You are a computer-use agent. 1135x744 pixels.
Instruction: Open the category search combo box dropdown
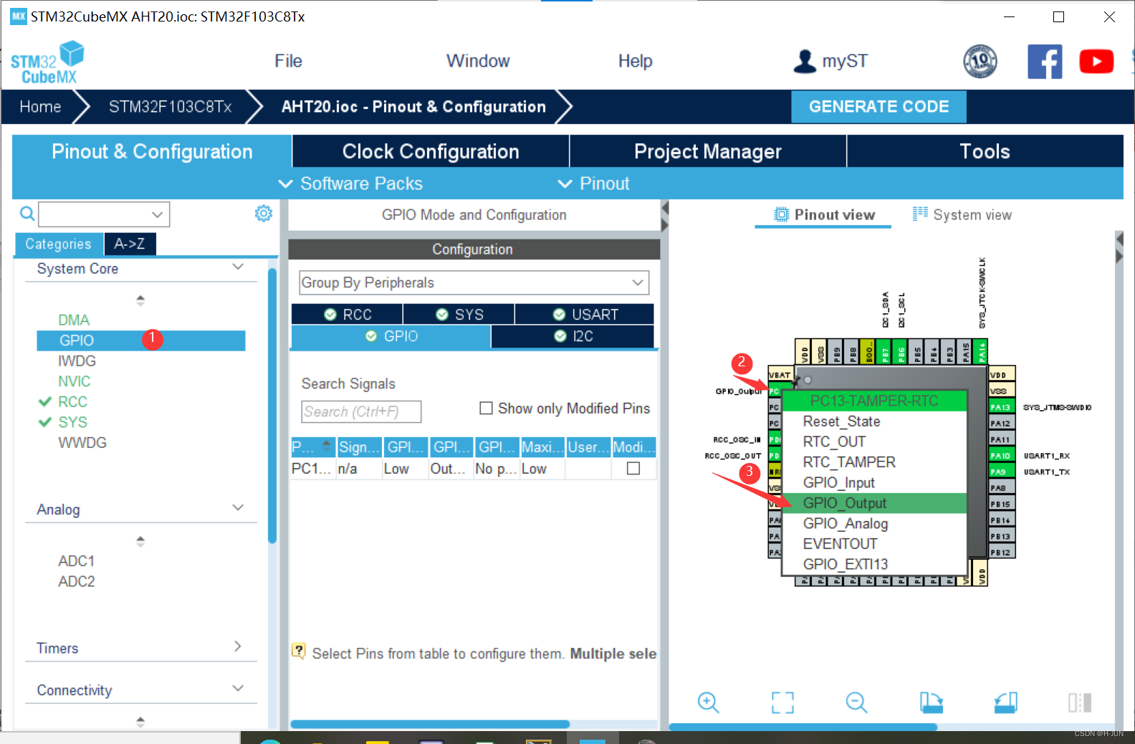click(157, 214)
